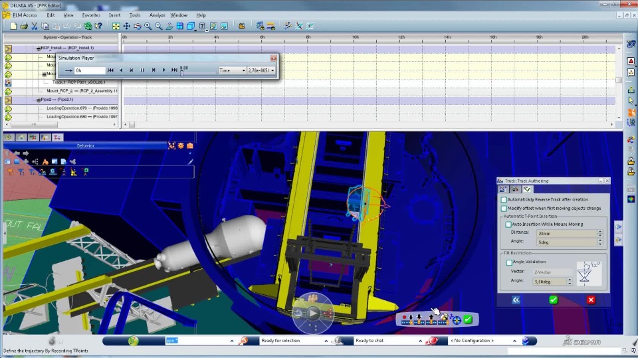Click the insert T-point up-arrow icon

pos(431,319)
